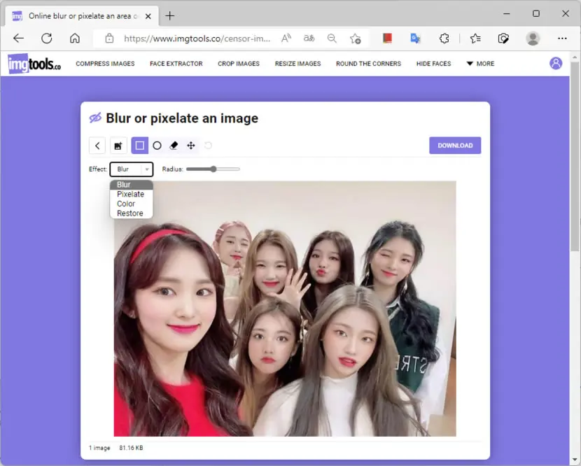
Task: Click the add image icon
Action: tap(118, 146)
